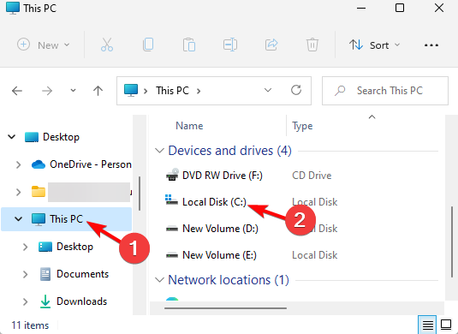The height and width of the screenshot is (334, 458).
Task: Sort by the Name column header
Action: point(189,126)
